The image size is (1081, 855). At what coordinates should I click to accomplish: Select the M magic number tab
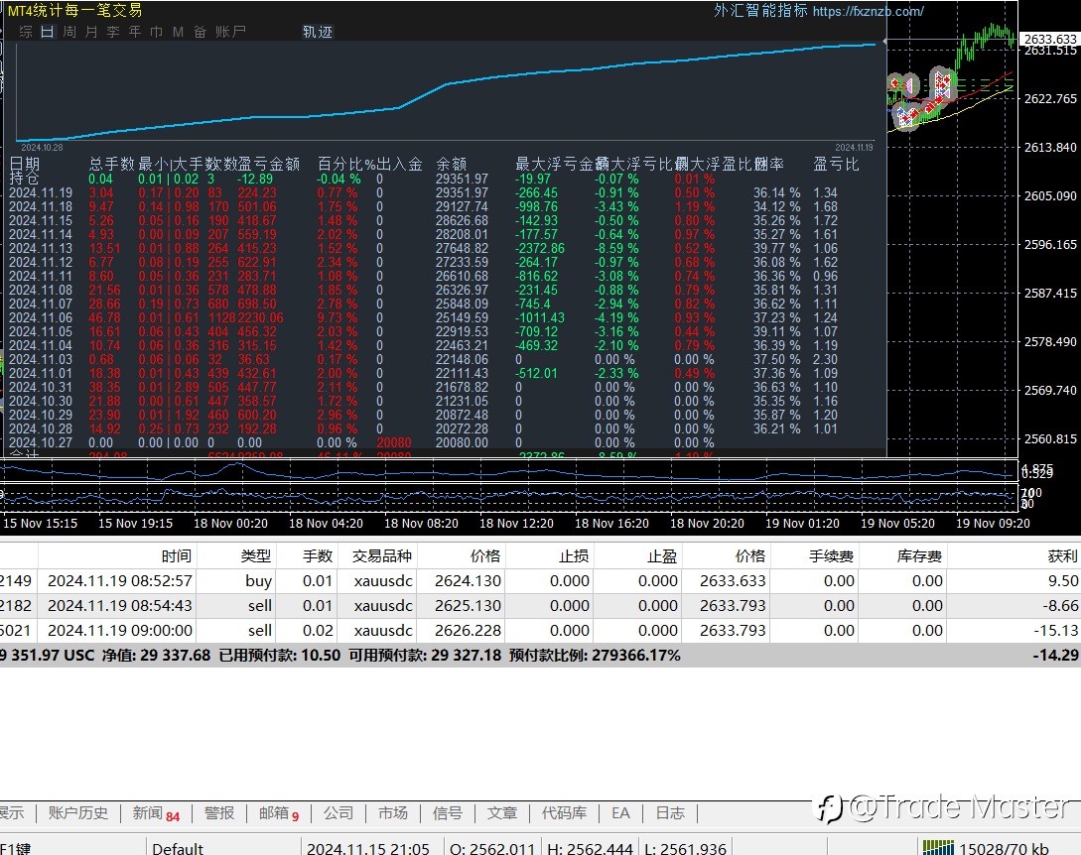point(178,32)
